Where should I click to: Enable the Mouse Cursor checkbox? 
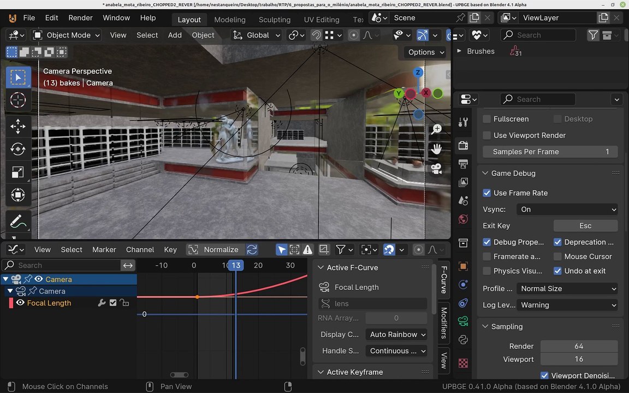(557, 257)
